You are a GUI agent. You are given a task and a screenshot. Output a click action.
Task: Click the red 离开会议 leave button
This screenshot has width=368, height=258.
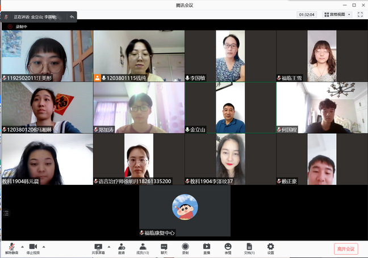(x=345, y=248)
